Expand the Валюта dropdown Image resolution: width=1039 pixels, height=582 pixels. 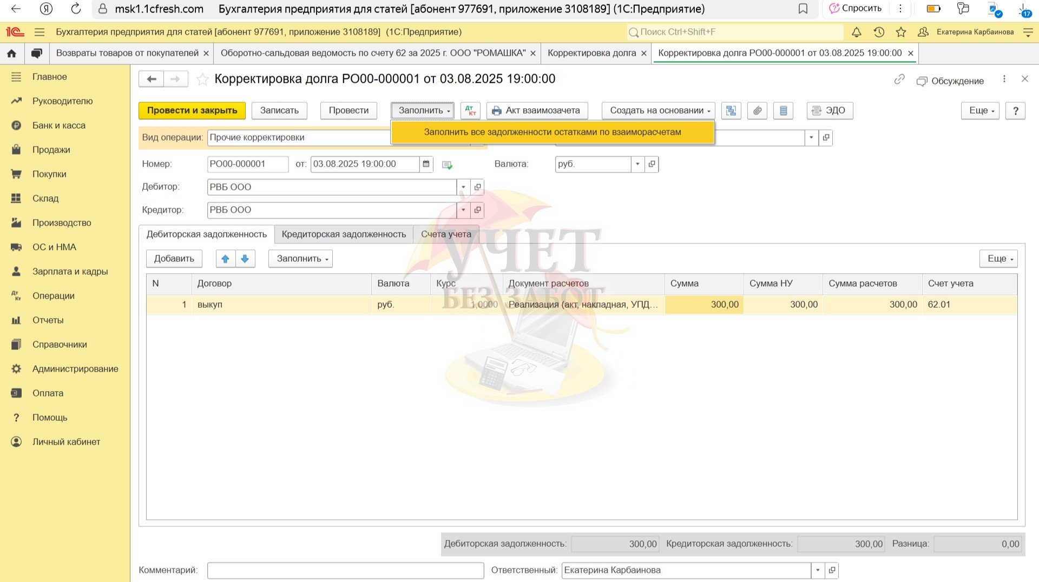pyautogui.click(x=637, y=164)
